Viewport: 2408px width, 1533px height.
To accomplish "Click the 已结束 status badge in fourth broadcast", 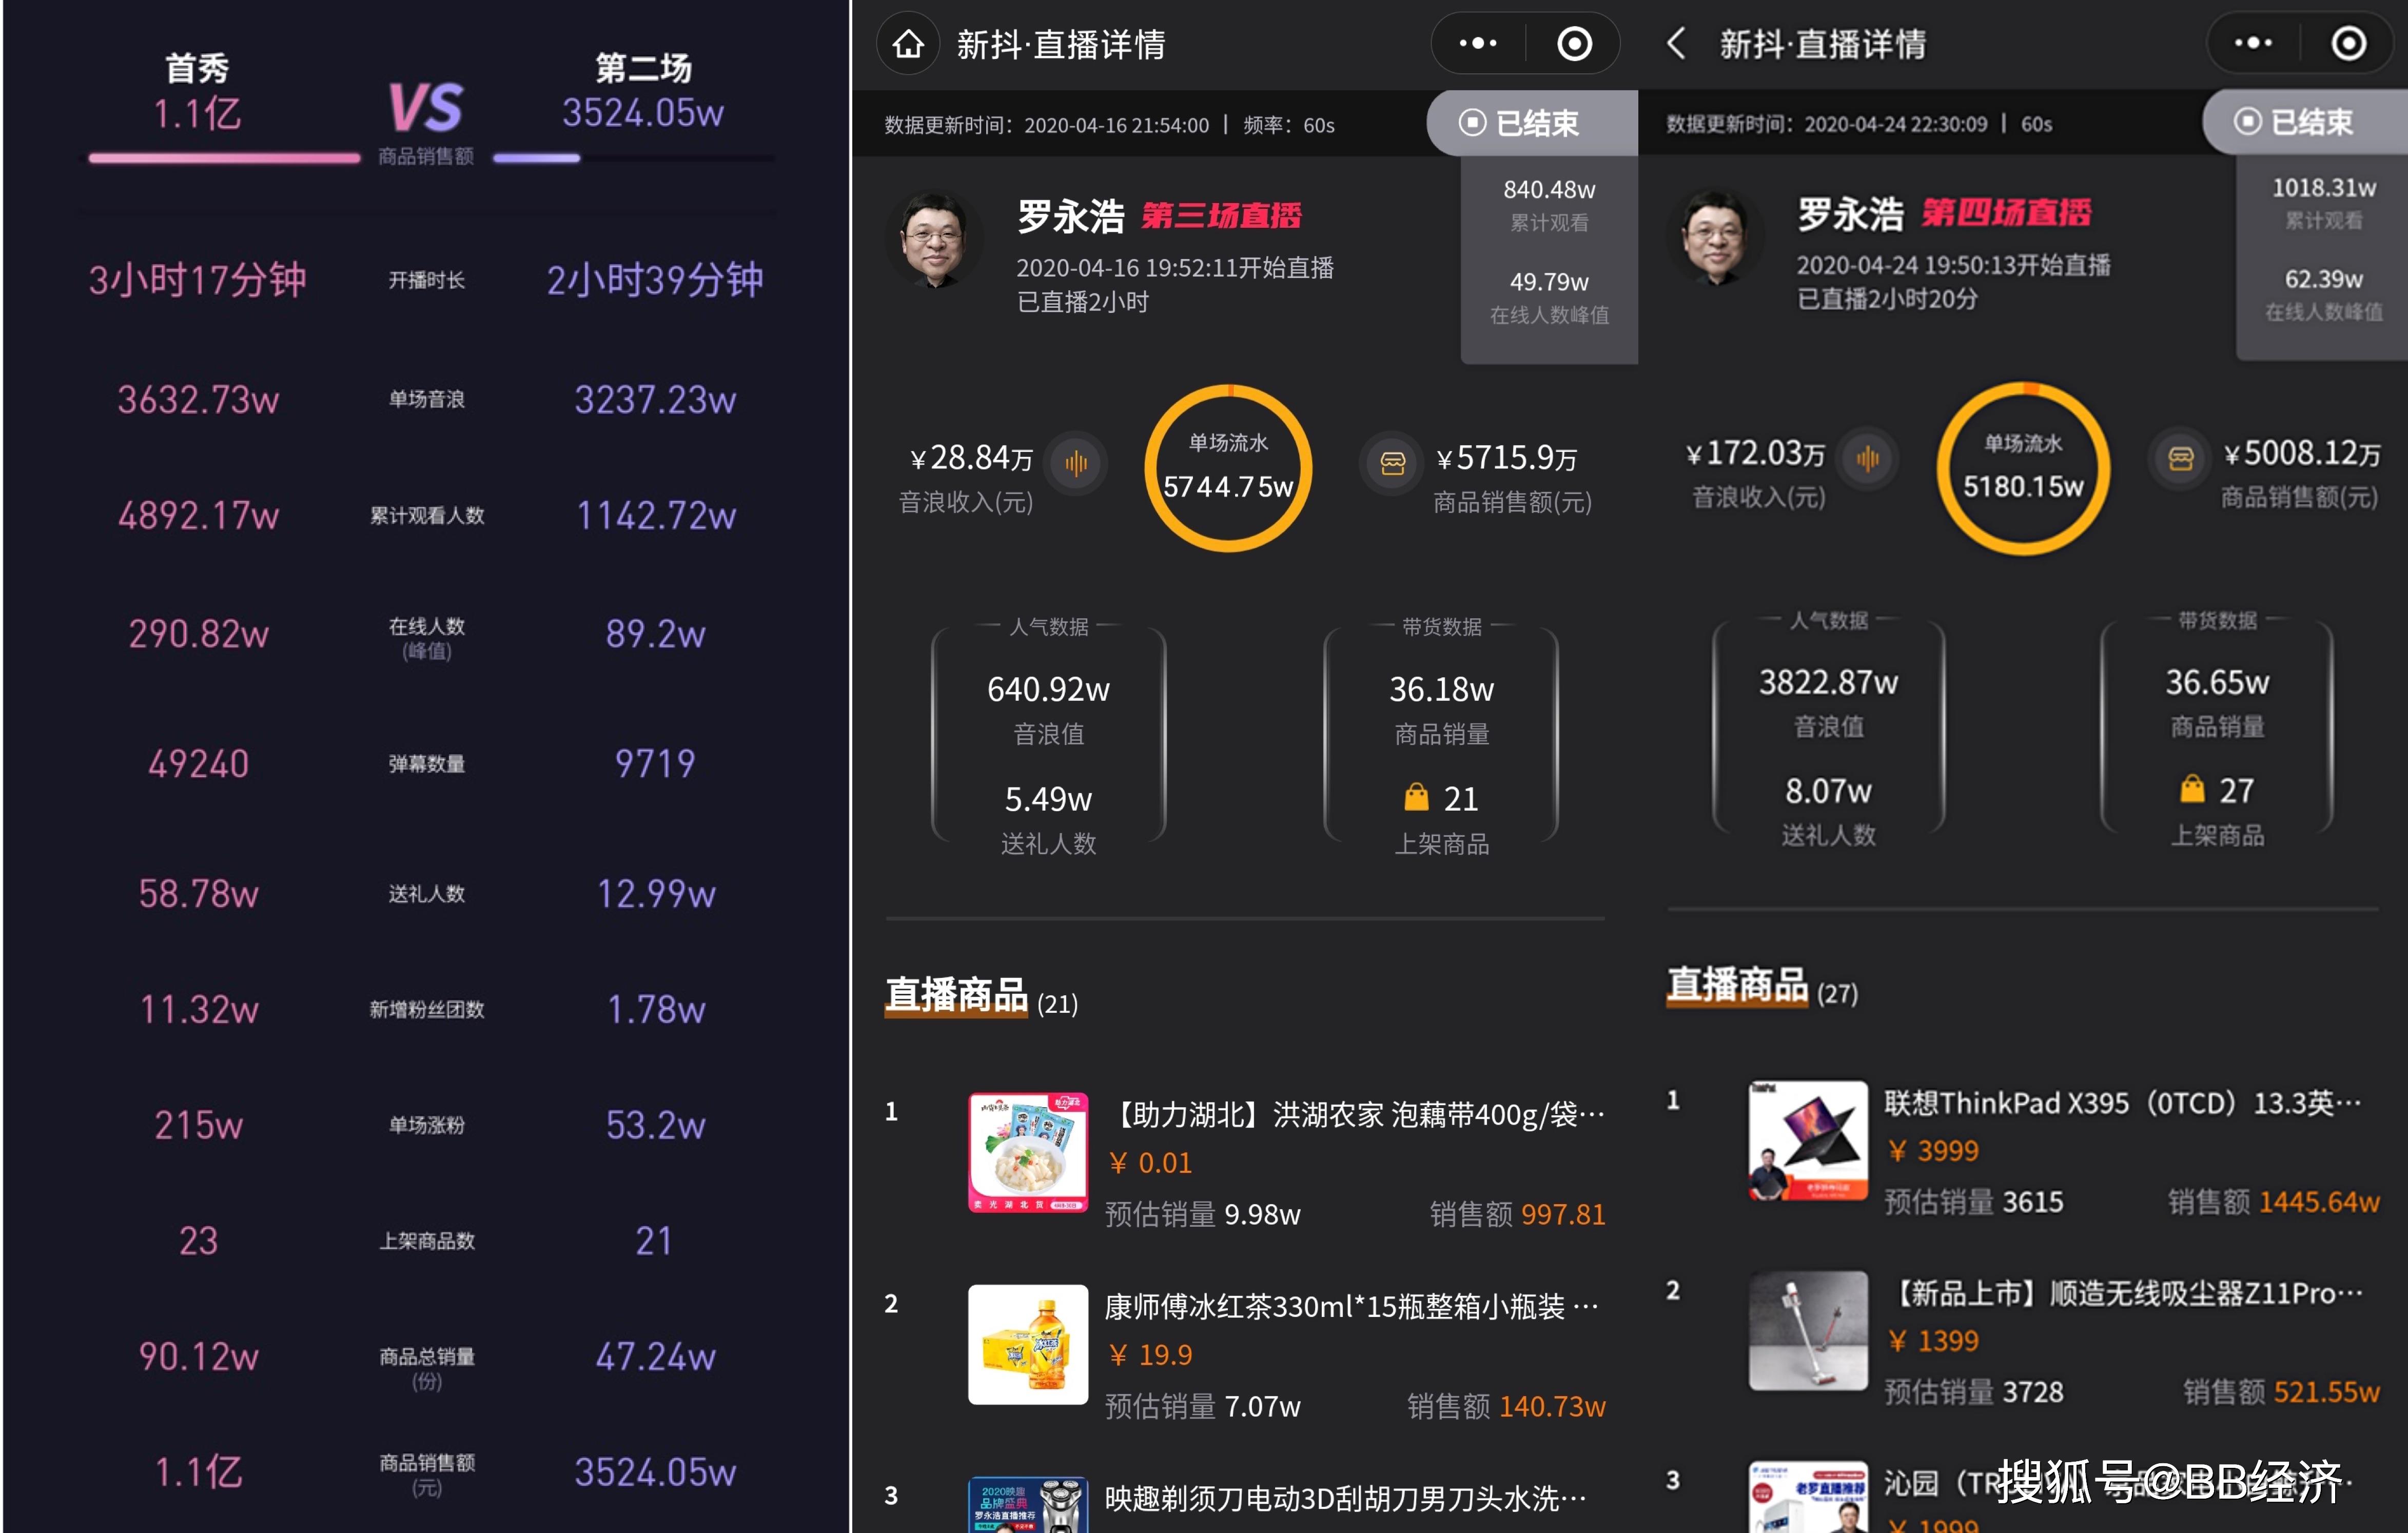I will (x=2295, y=122).
